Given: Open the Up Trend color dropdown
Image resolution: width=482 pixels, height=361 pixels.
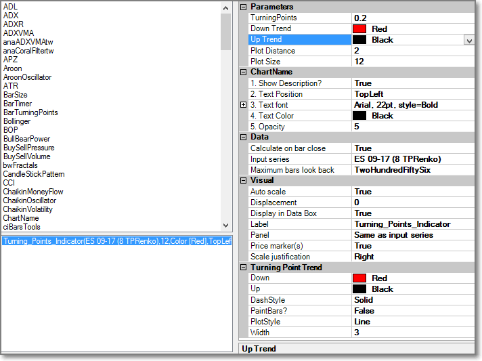Looking at the screenshot, I should click(468, 40).
